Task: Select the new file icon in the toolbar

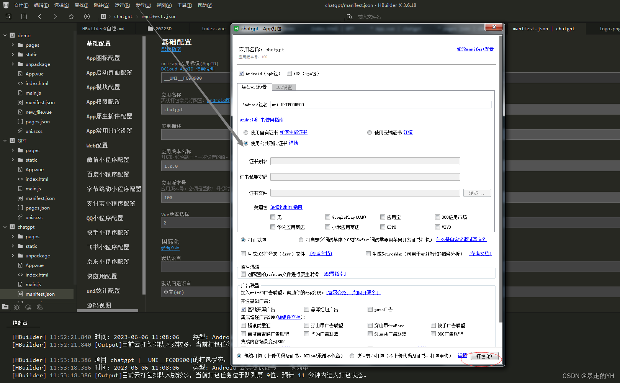Action: tap(8, 16)
